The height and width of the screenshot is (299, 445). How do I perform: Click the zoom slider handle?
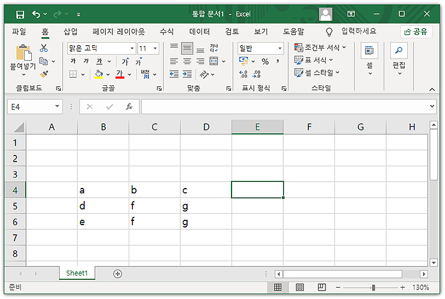pos(373,288)
